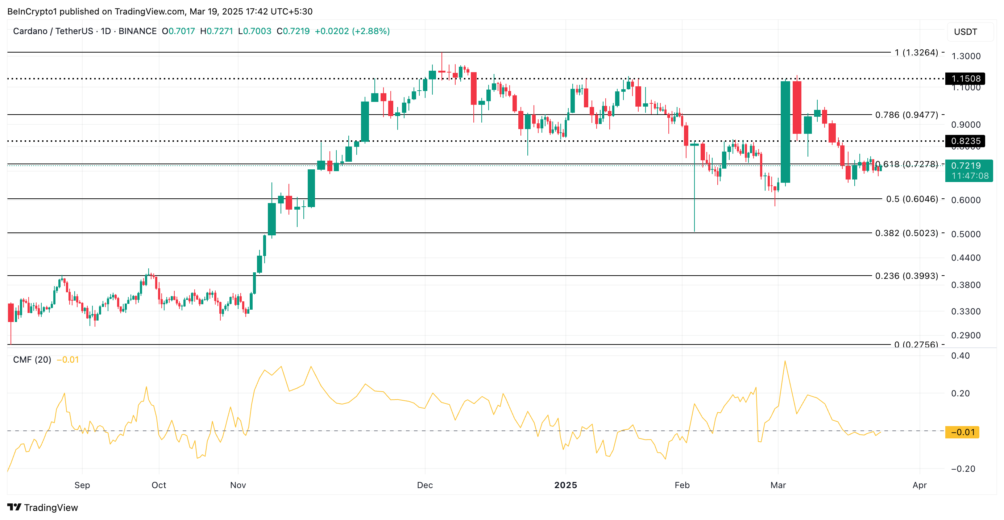Click the Mar label on time axis
The height and width of the screenshot is (520, 1004).
[778, 485]
